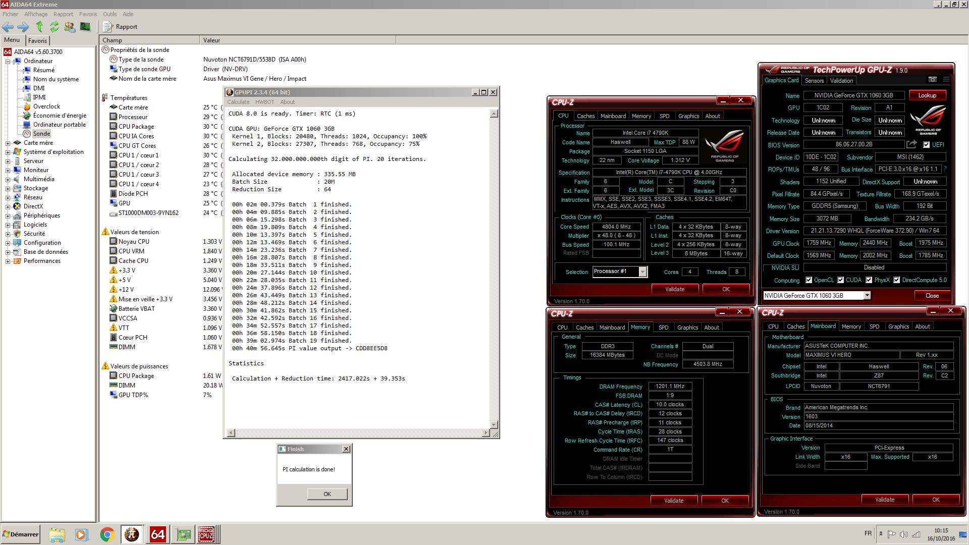Toggle the UEFI checkbox in GPU-Z
The image size is (969, 545).
coord(926,145)
